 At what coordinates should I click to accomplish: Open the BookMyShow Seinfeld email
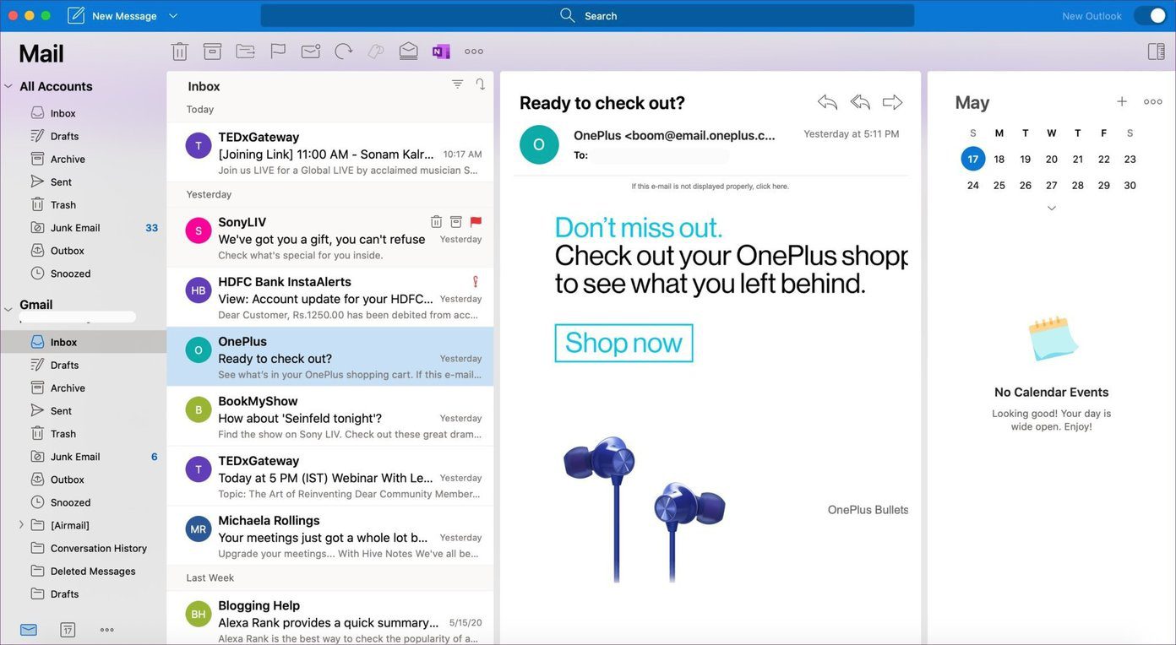tap(330, 417)
